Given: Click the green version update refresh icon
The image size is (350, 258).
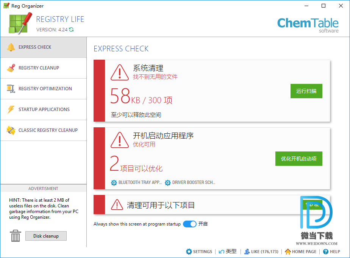Looking at the screenshot, I should click(x=71, y=30).
